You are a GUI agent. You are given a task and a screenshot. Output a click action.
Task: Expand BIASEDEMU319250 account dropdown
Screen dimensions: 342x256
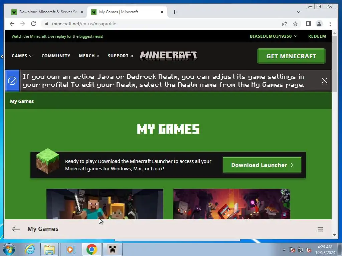(x=273, y=36)
